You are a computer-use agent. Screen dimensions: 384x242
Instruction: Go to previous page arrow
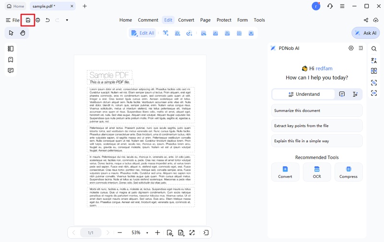click(74, 233)
